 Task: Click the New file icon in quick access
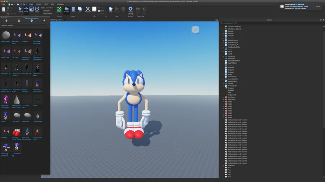click(x=9, y=4)
